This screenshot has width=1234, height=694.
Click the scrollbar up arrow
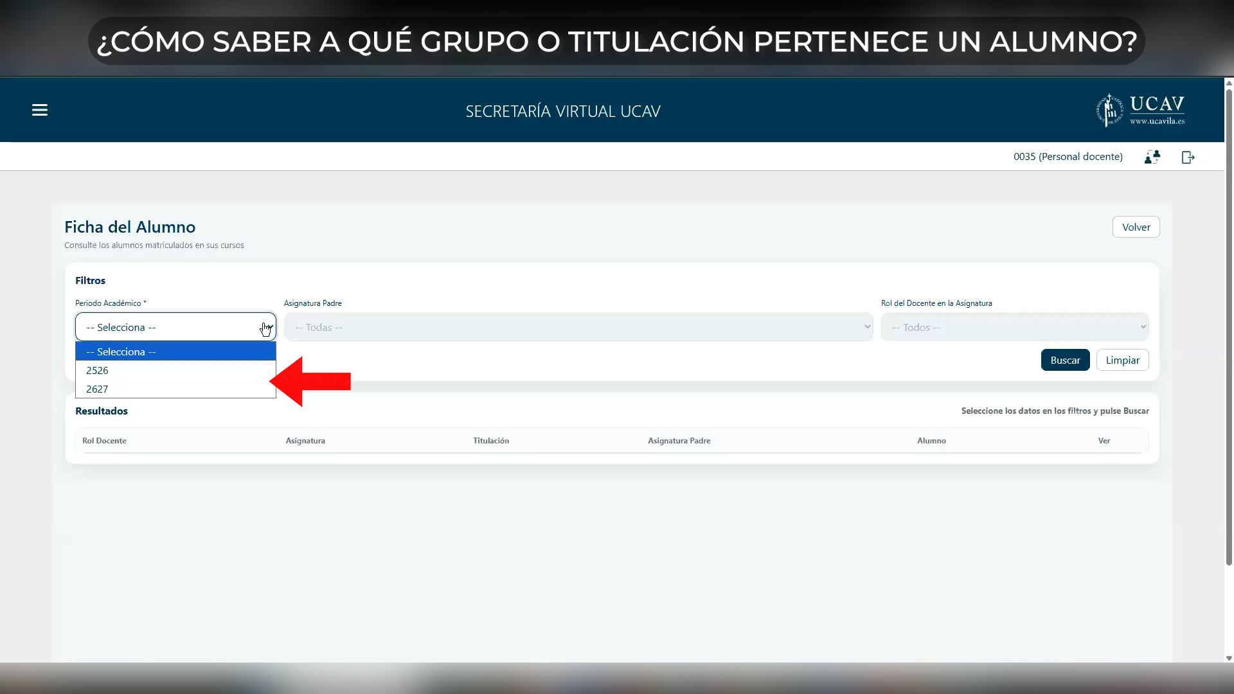tap(1229, 83)
